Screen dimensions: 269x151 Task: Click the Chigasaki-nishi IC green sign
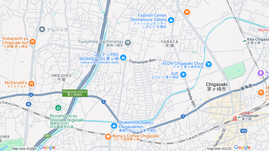pyautogui.click(x=75, y=93)
